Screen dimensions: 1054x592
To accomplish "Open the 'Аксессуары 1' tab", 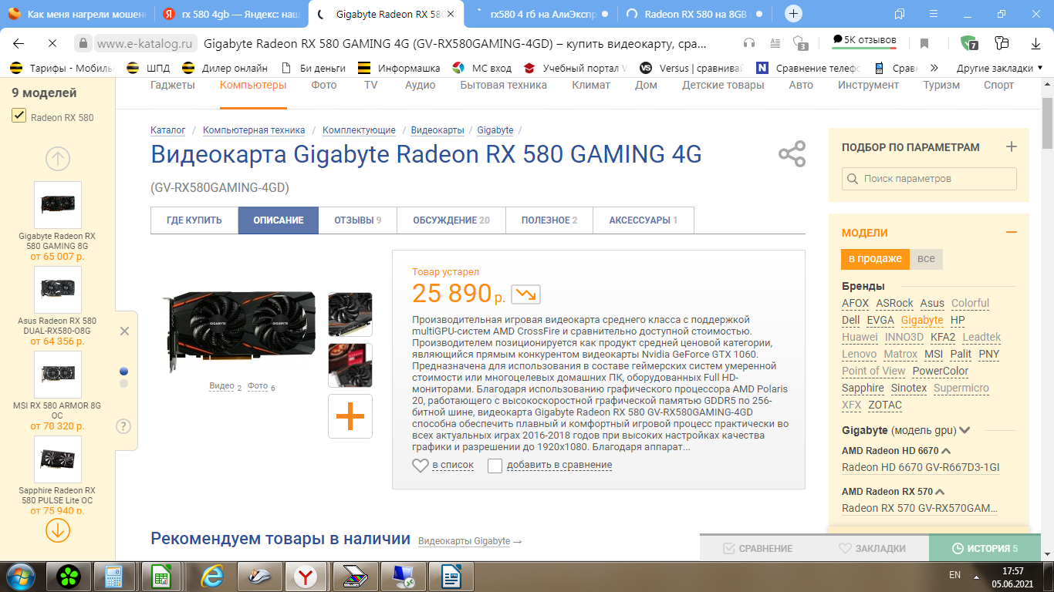I will [644, 220].
